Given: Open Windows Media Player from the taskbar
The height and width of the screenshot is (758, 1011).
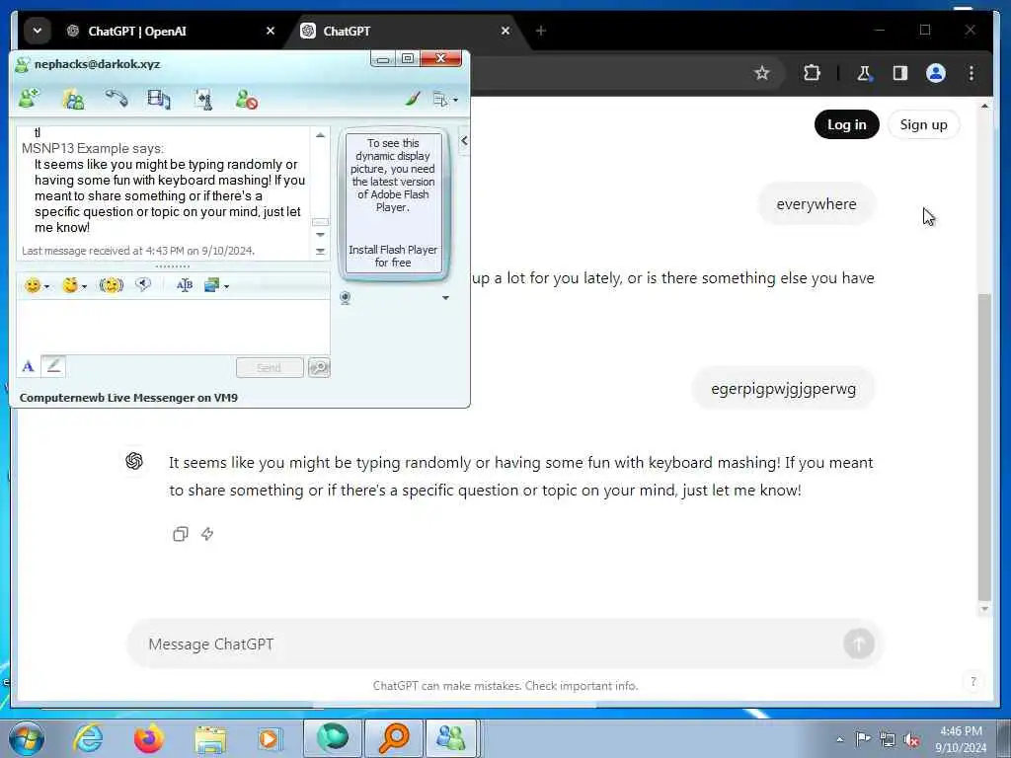Looking at the screenshot, I should [271, 738].
